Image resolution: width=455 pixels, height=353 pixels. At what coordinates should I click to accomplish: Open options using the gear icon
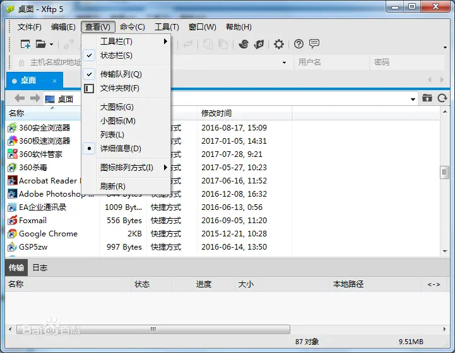(278, 44)
